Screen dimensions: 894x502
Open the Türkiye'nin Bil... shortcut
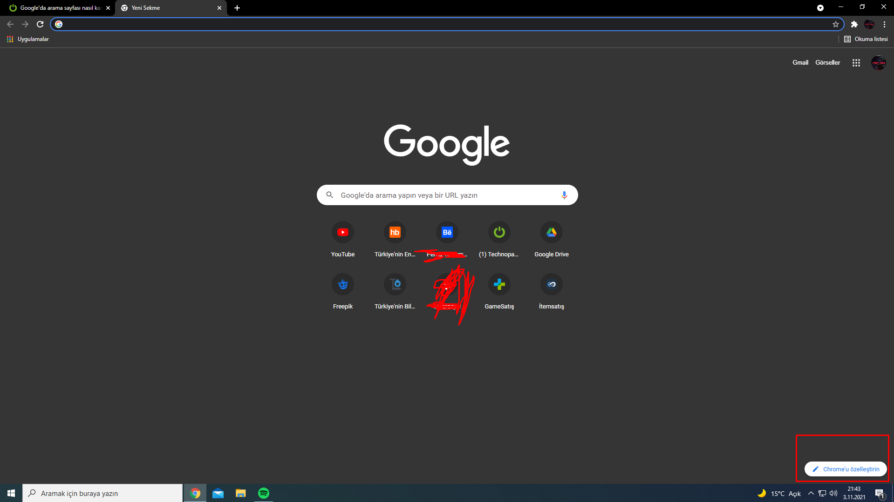(x=395, y=292)
